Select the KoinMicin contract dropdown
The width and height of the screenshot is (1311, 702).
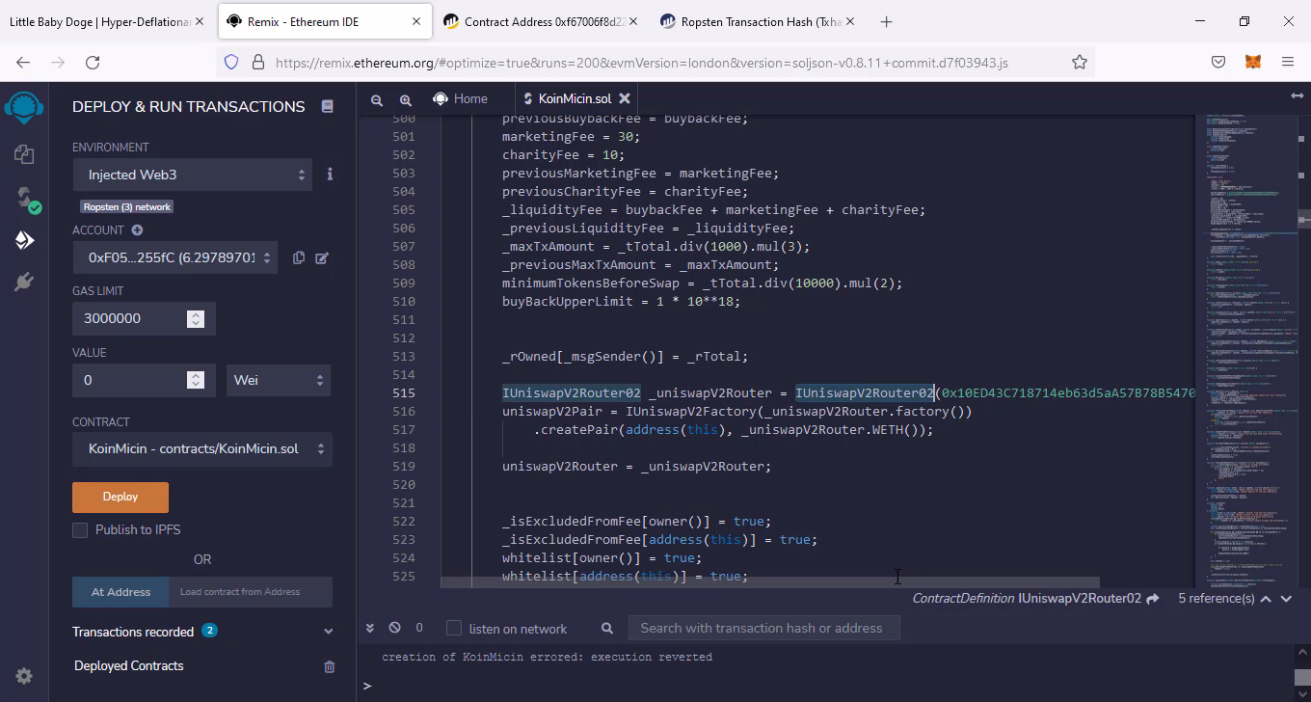point(202,448)
